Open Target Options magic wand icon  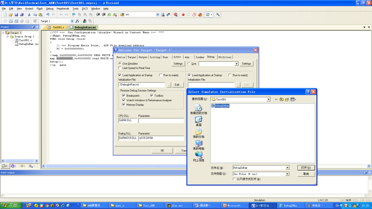click(77, 21)
